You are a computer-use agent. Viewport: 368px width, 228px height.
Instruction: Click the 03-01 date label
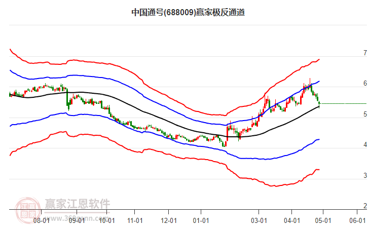coord(259,221)
